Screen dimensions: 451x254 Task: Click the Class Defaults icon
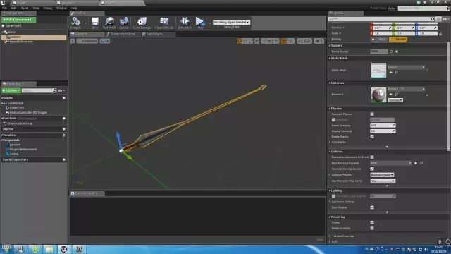(164, 23)
